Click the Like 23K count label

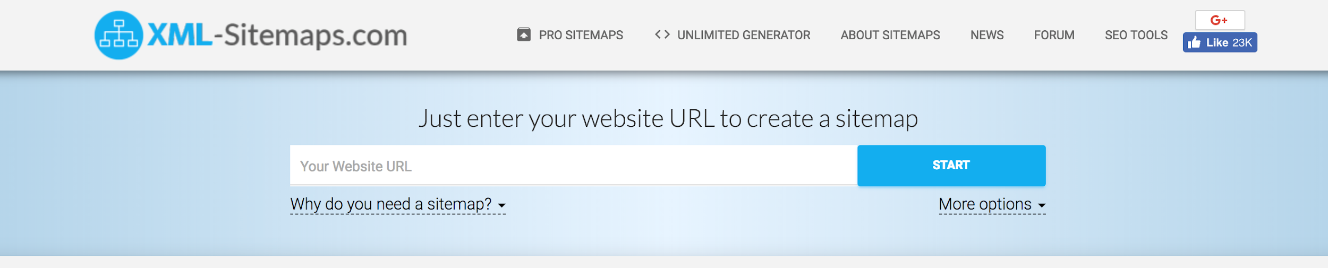pyautogui.click(x=1229, y=42)
